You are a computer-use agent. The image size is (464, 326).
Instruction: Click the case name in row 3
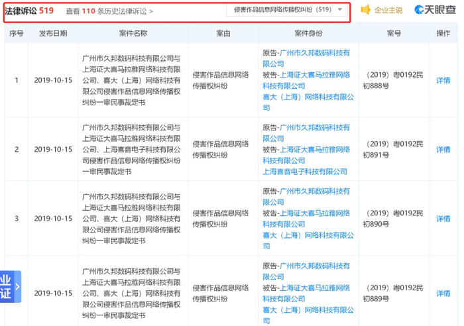(x=131, y=219)
